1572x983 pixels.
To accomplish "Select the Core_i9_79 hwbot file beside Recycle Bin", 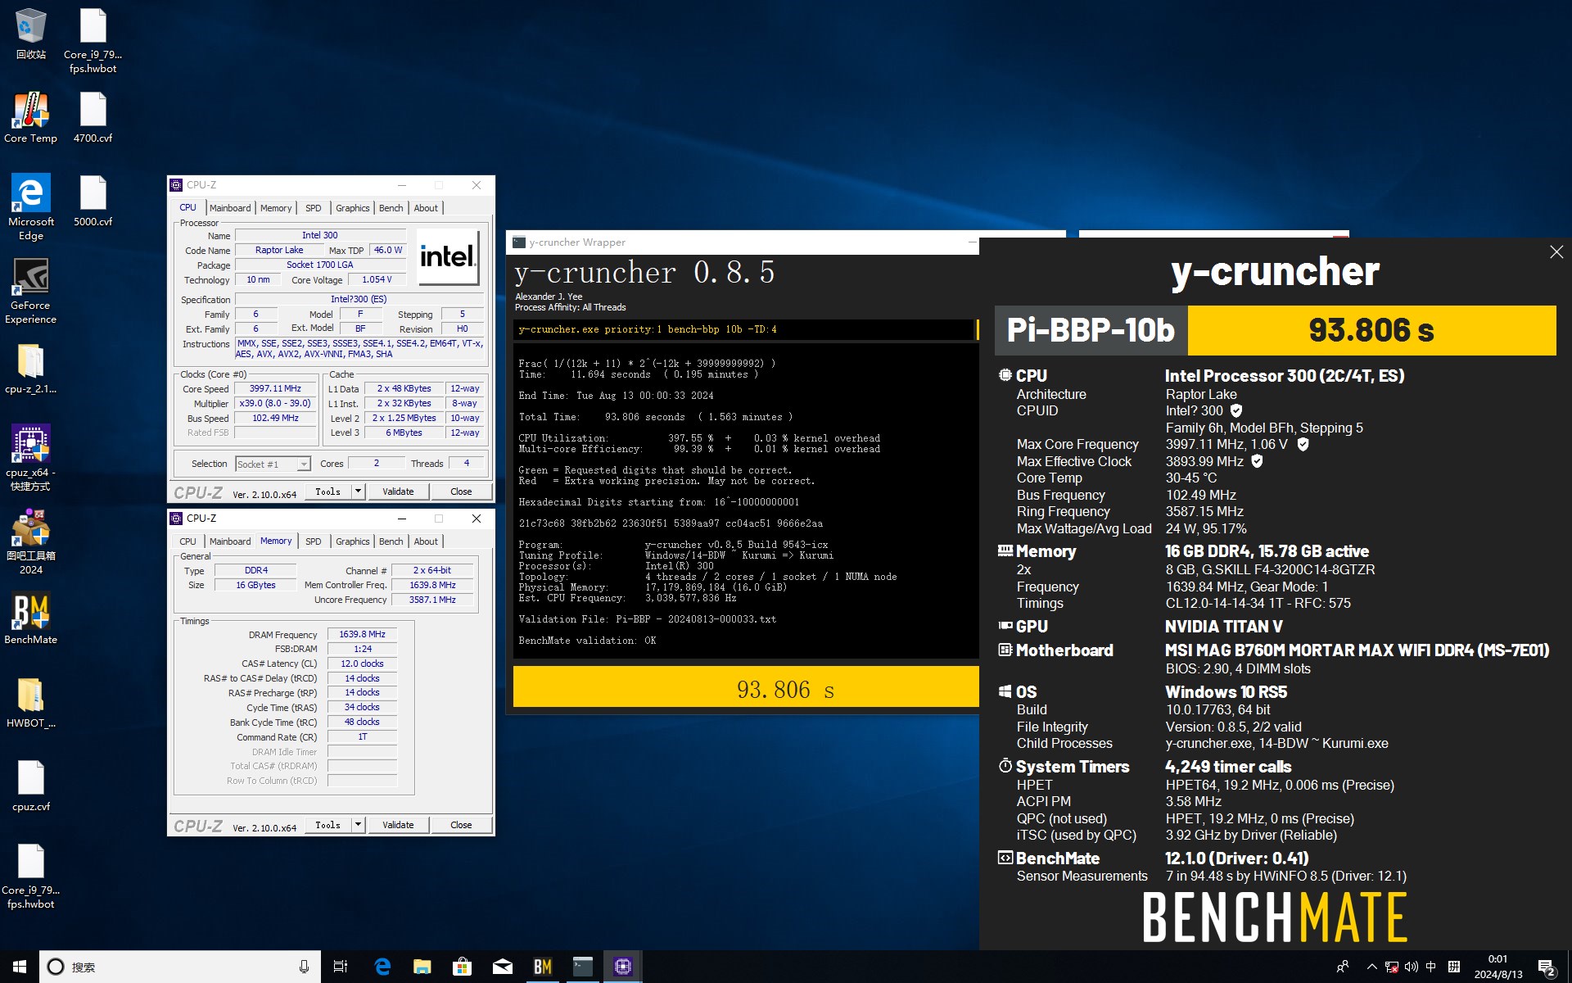I will (93, 40).
